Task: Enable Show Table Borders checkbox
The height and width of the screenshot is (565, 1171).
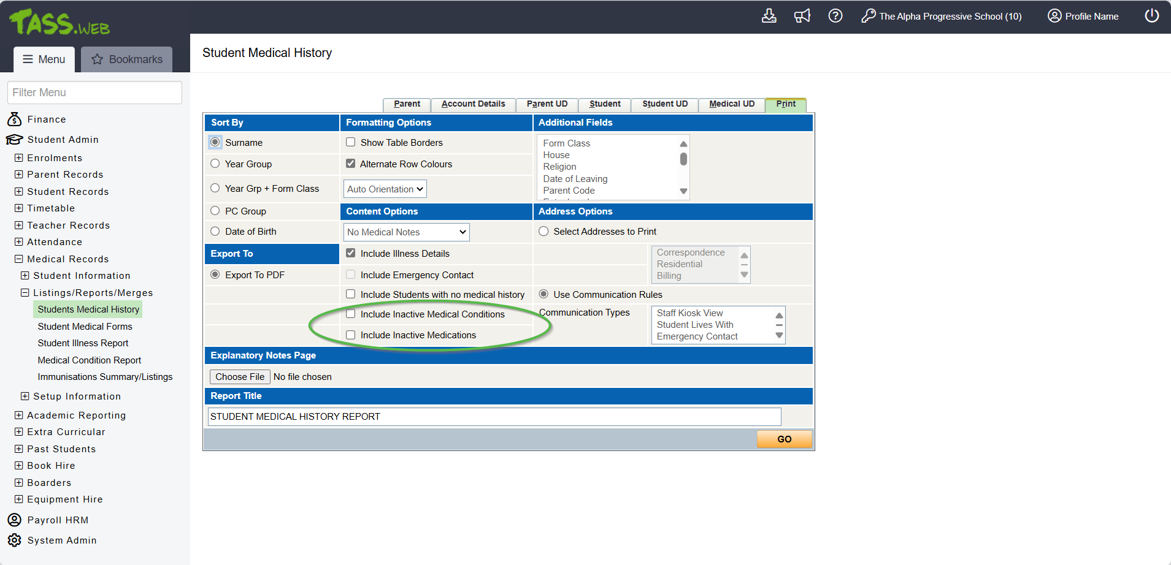Action: coord(351,142)
